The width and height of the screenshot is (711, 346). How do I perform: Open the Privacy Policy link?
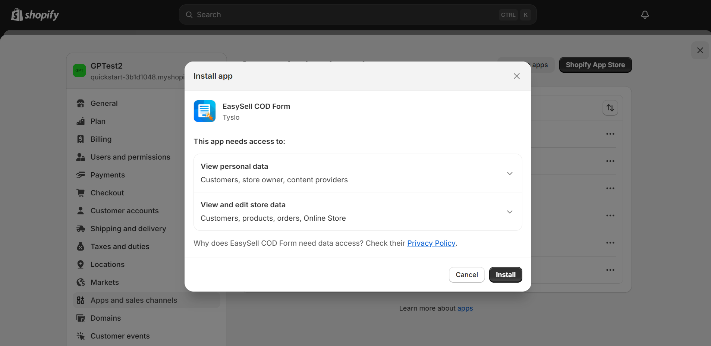click(431, 243)
